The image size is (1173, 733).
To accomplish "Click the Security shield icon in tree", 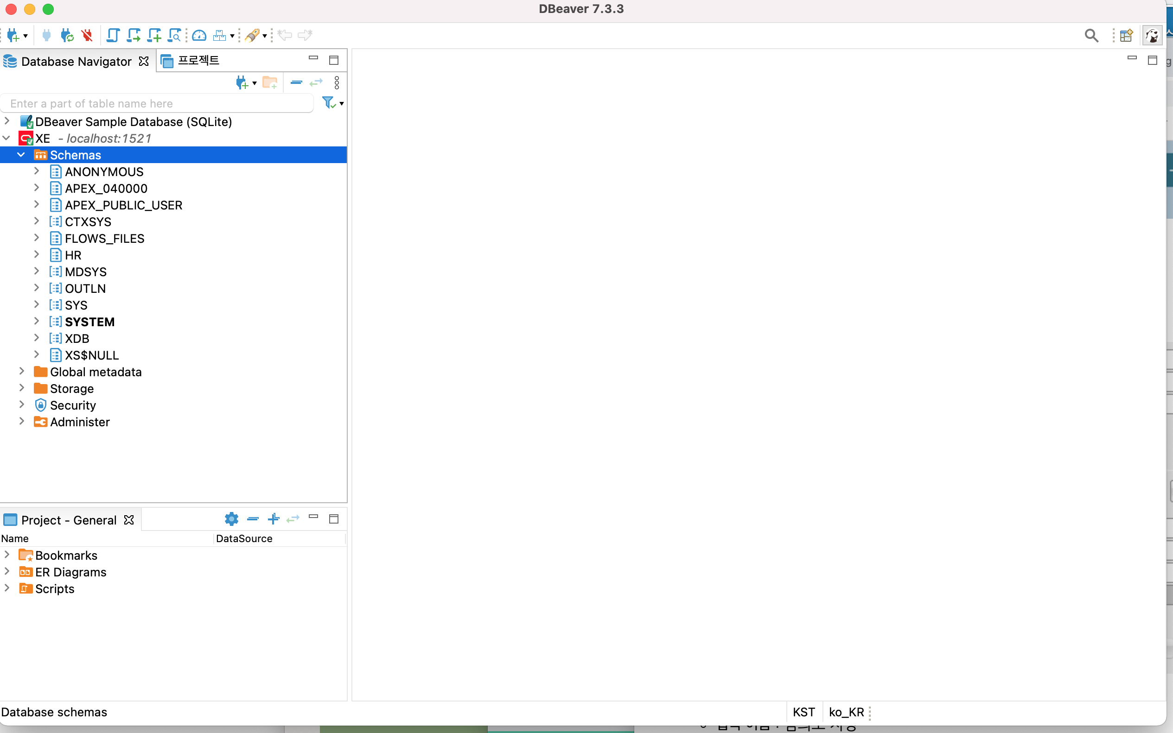I will point(41,405).
